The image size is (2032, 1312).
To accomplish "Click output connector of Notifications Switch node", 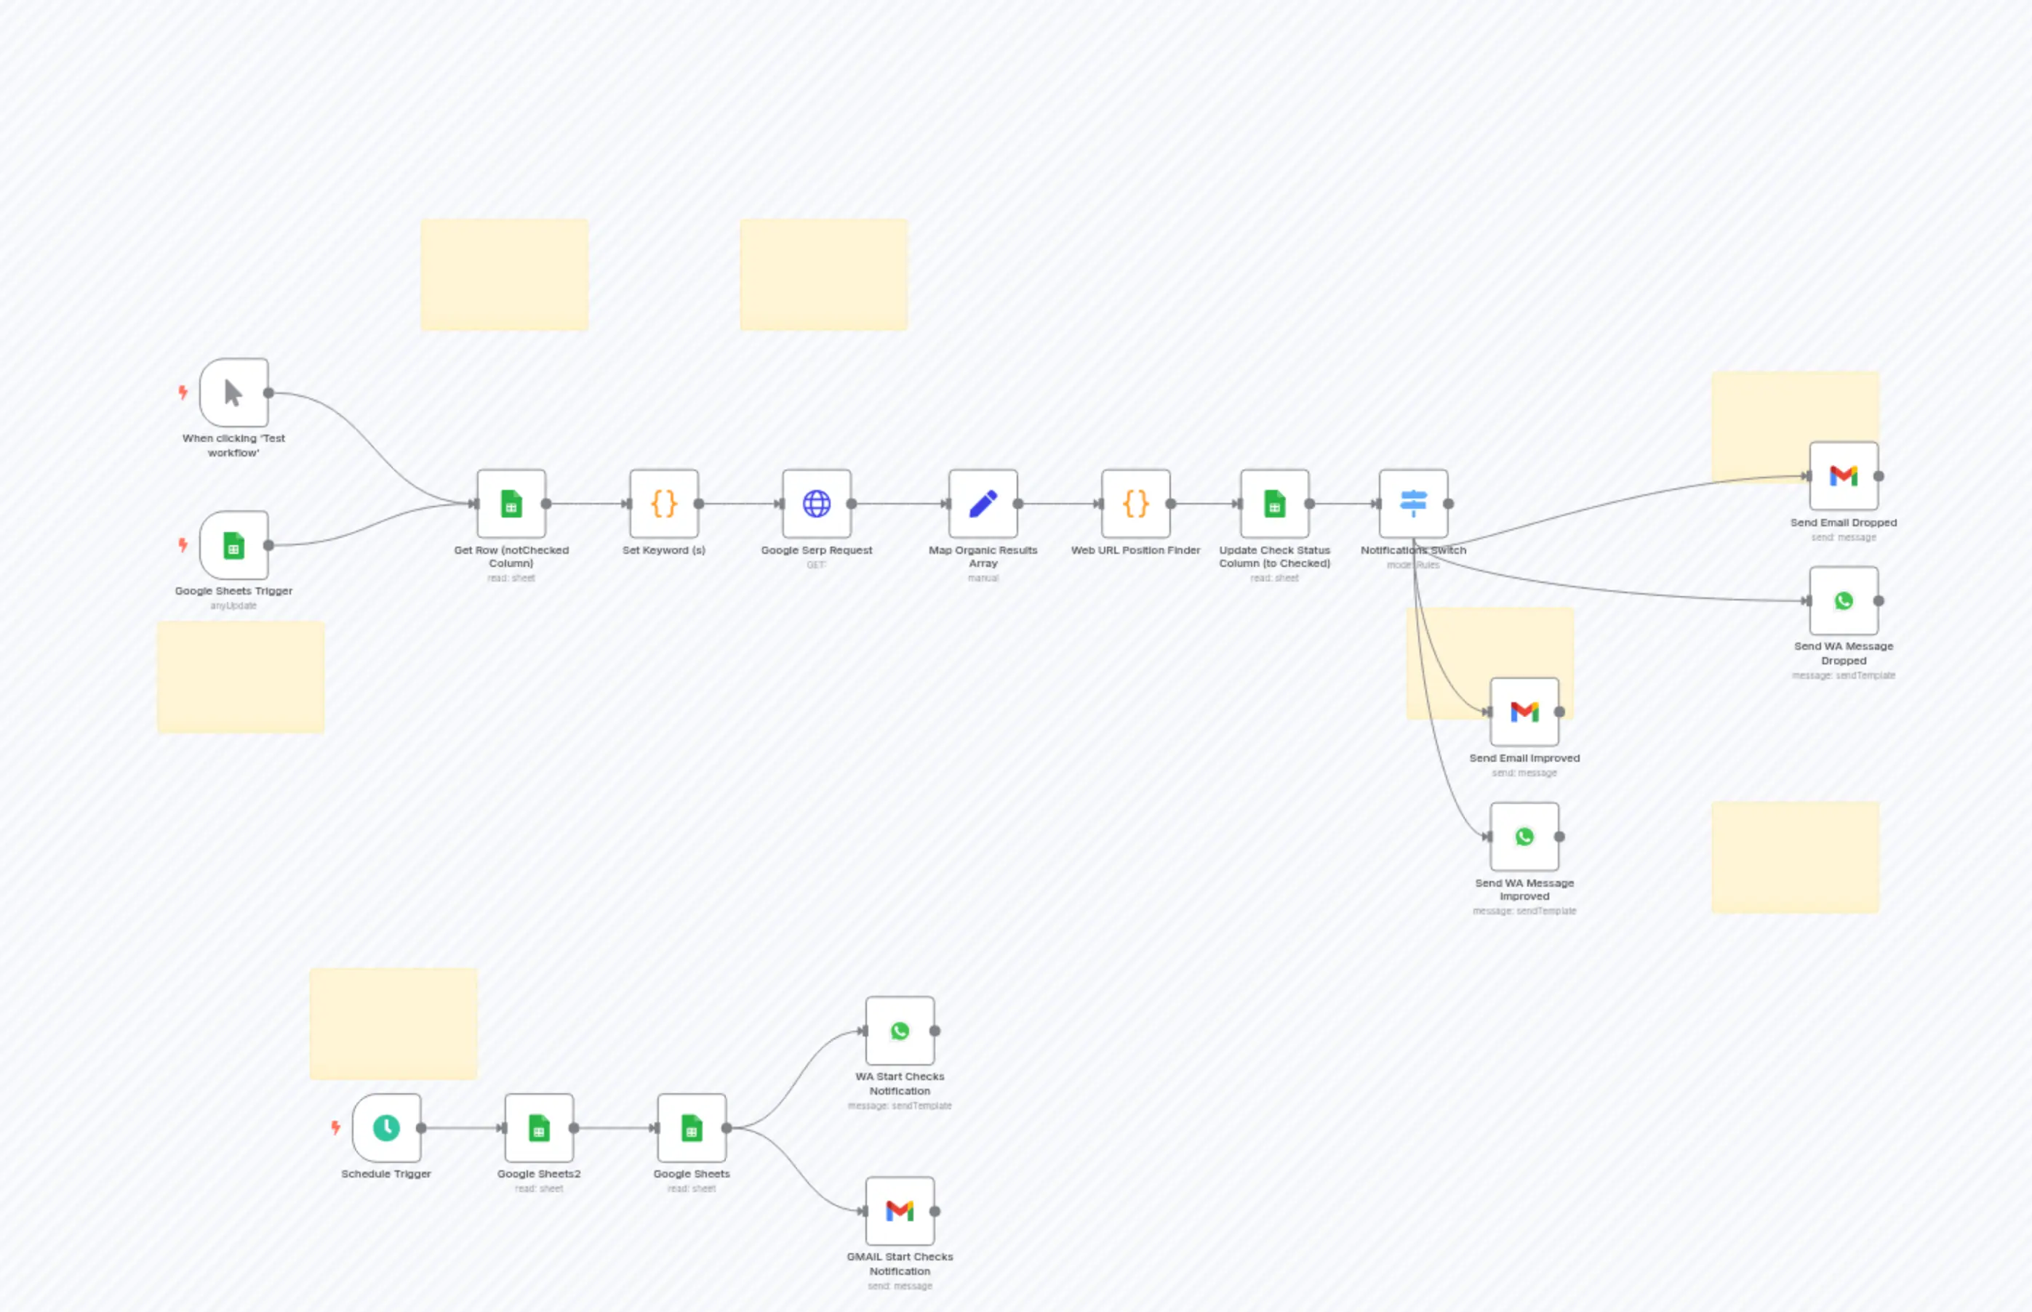I will [1448, 504].
